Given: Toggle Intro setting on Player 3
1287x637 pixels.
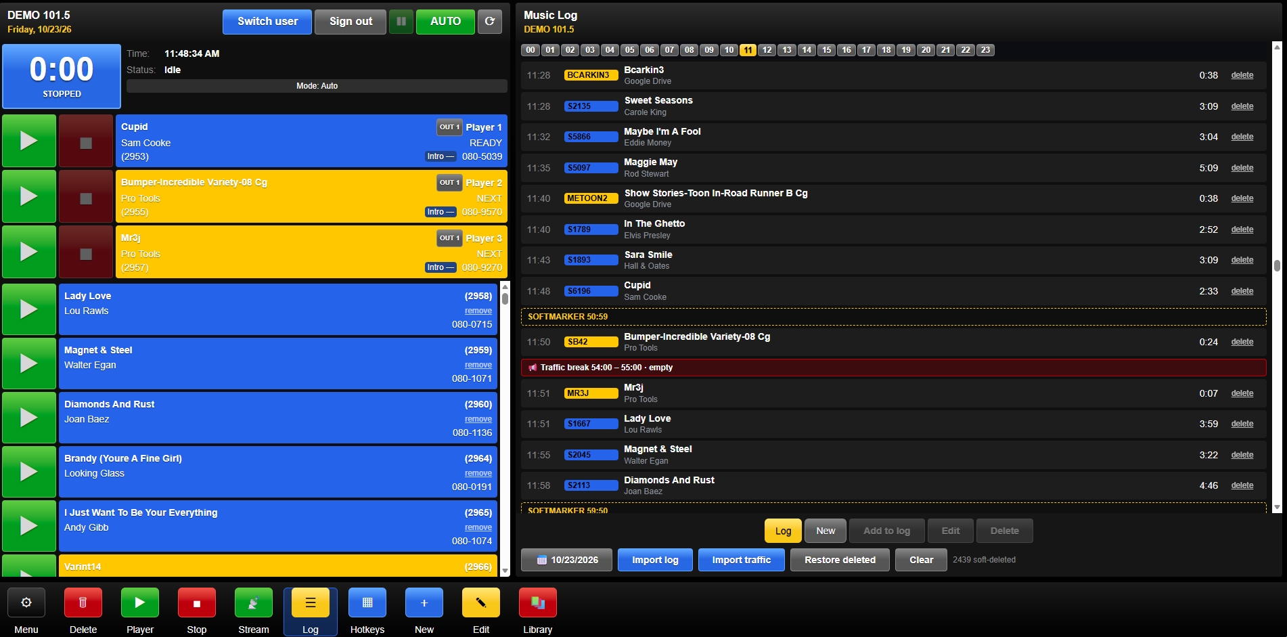Looking at the screenshot, I should pos(441,267).
